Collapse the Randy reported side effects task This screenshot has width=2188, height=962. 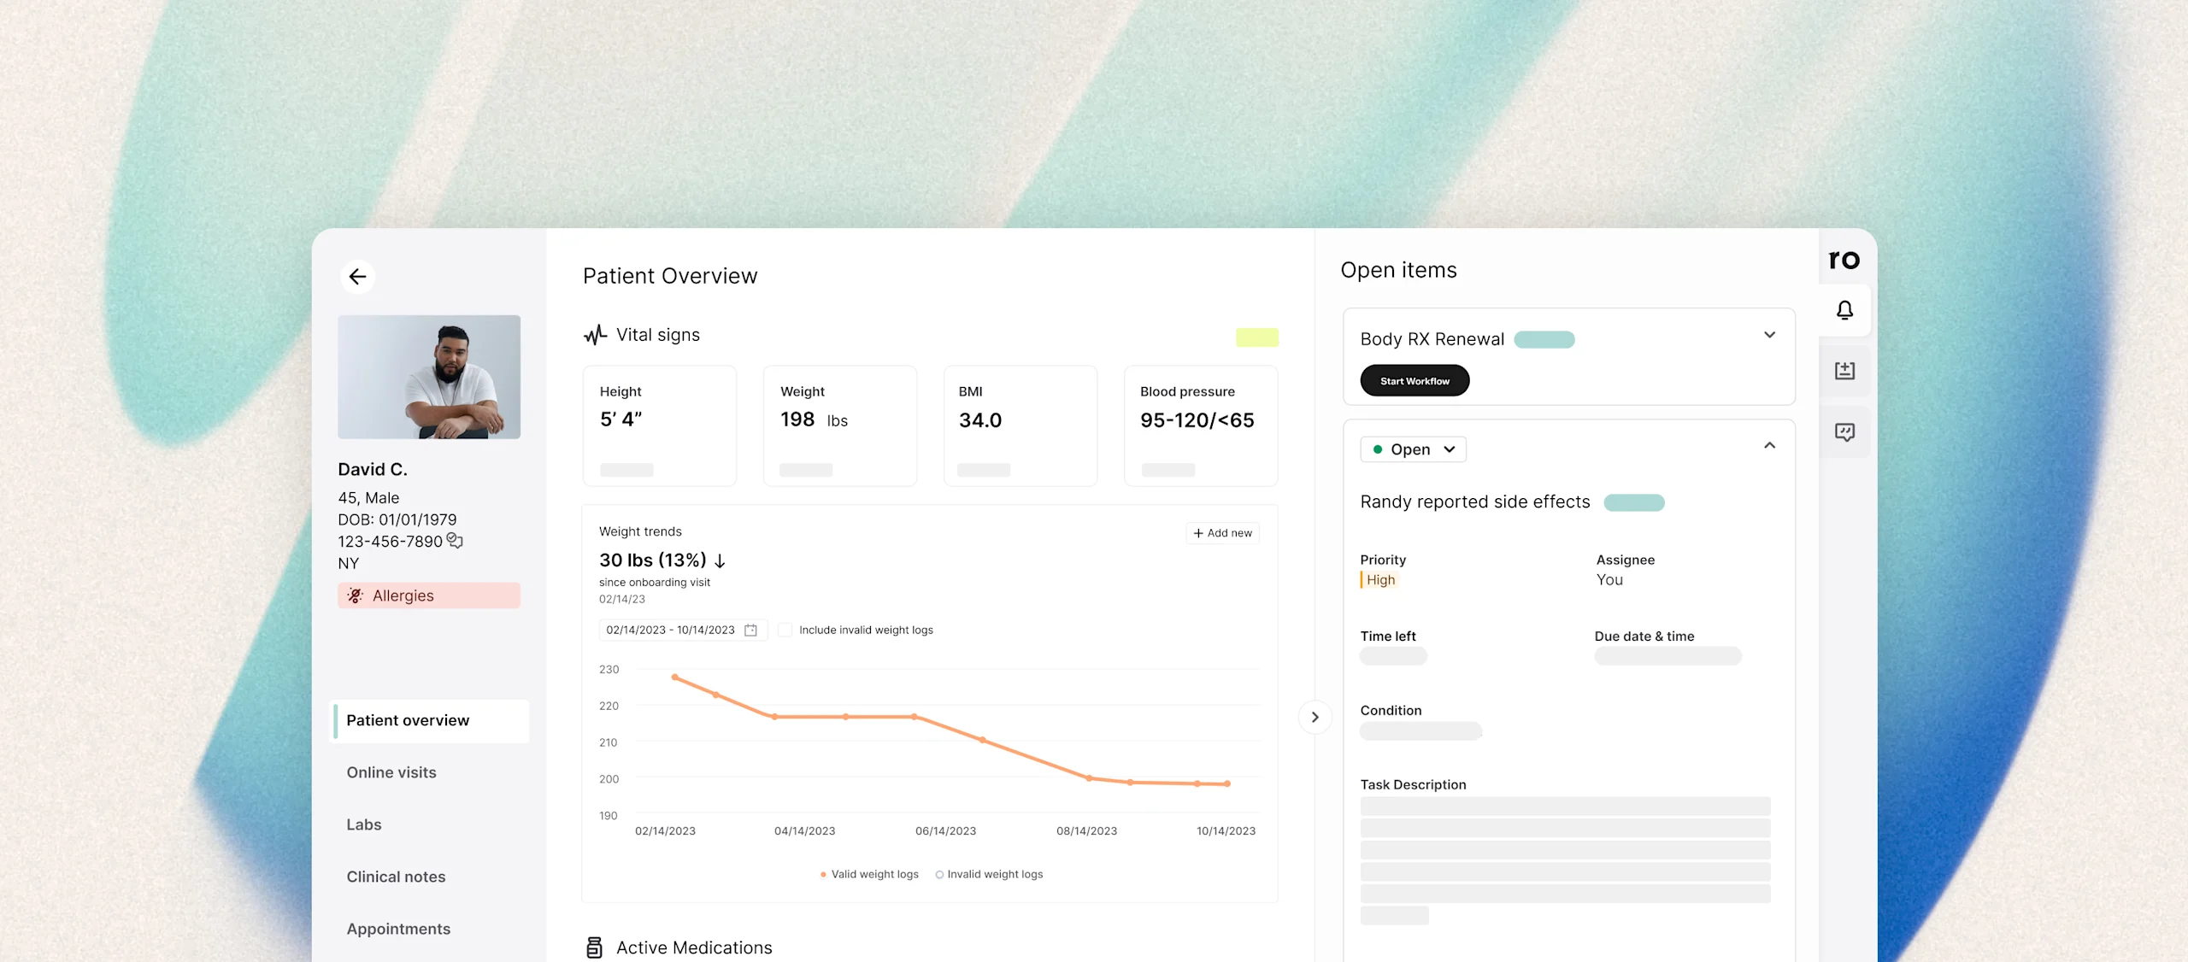click(x=1769, y=446)
